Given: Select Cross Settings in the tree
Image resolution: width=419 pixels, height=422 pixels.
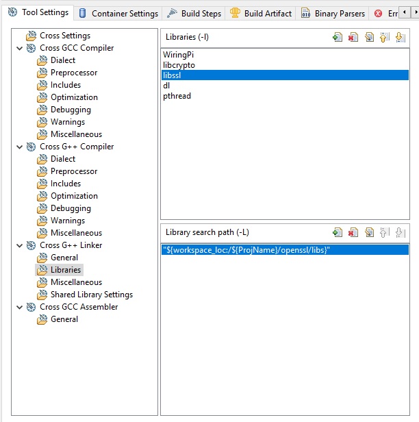Looking at the screenshot, I should coord(65,36).
